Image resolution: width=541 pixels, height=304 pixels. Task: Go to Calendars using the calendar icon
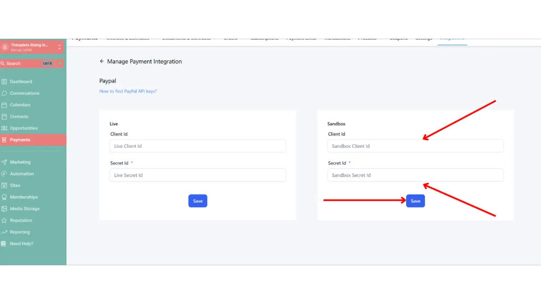click(4, 105)
